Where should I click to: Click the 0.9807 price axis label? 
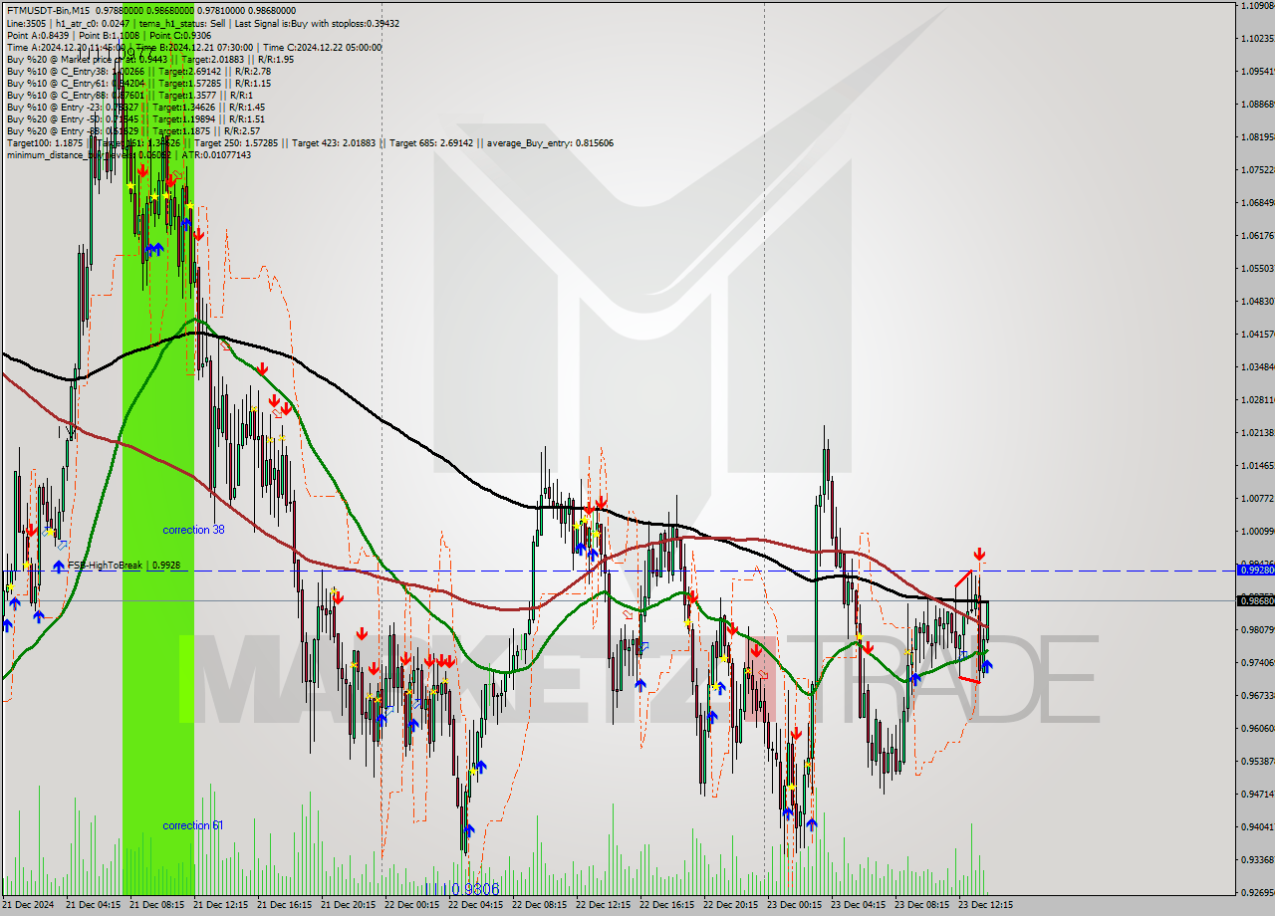coord(1258,629)
